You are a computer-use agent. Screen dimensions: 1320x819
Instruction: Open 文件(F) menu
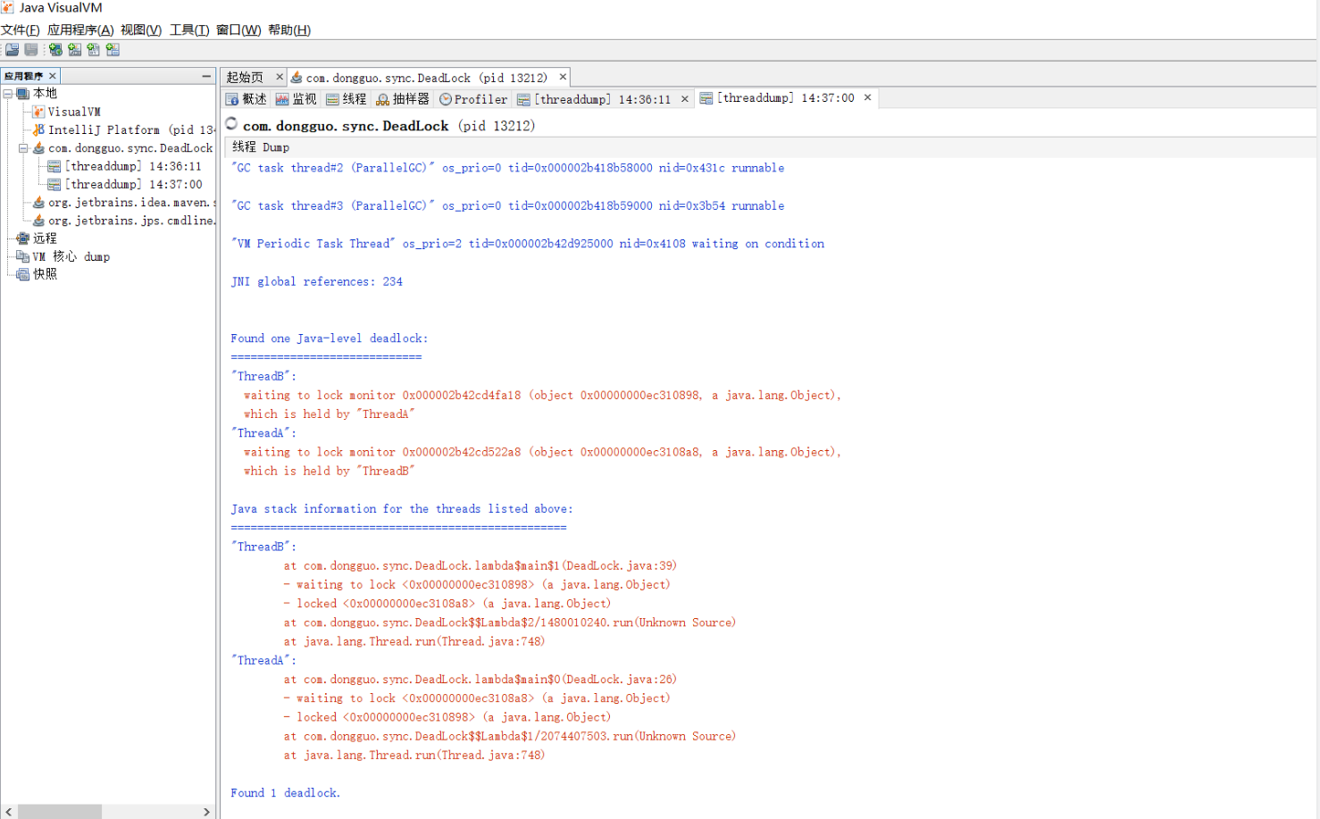21,29
